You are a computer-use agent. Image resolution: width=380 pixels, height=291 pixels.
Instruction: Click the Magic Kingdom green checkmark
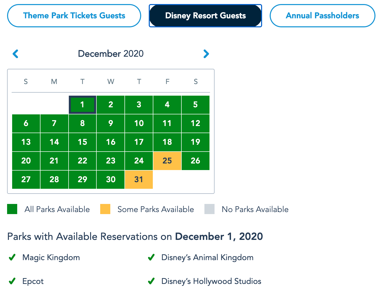click(x=12, y=257)
